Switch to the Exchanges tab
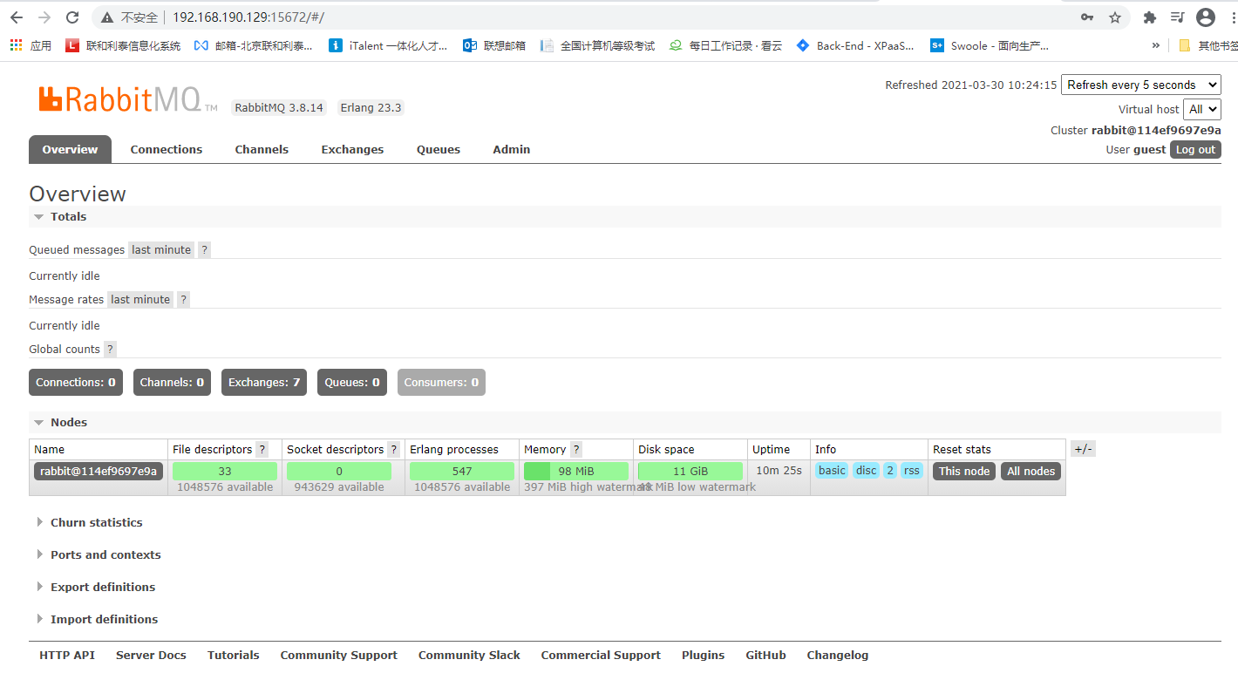Image resolution: width=1238 pixels, height=680 pixels. pyautogui.click(x=352, y=150)
